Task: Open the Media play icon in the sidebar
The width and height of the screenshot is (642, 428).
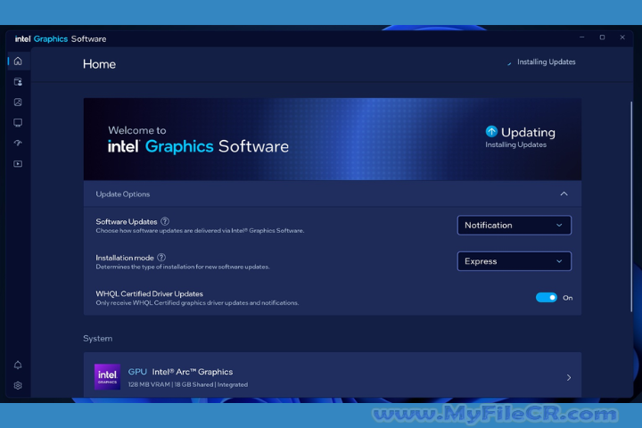Action: pos(18,163)
